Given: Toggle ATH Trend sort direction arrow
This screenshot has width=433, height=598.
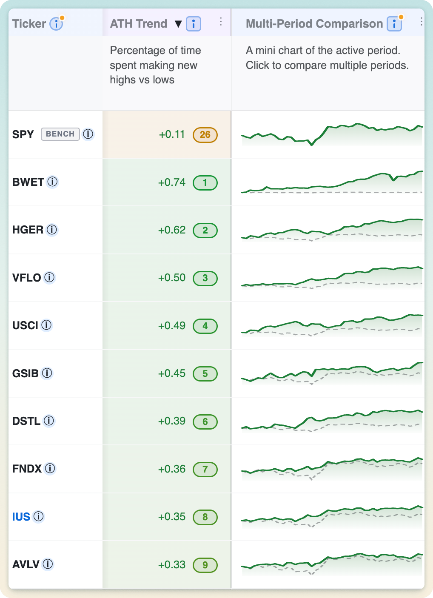Looking at the screenshot, I should pos(178,24).
